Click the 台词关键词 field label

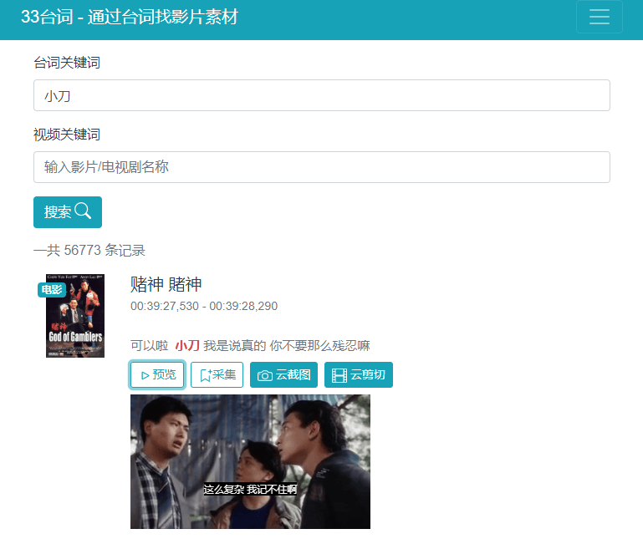[x=67, y=63]
